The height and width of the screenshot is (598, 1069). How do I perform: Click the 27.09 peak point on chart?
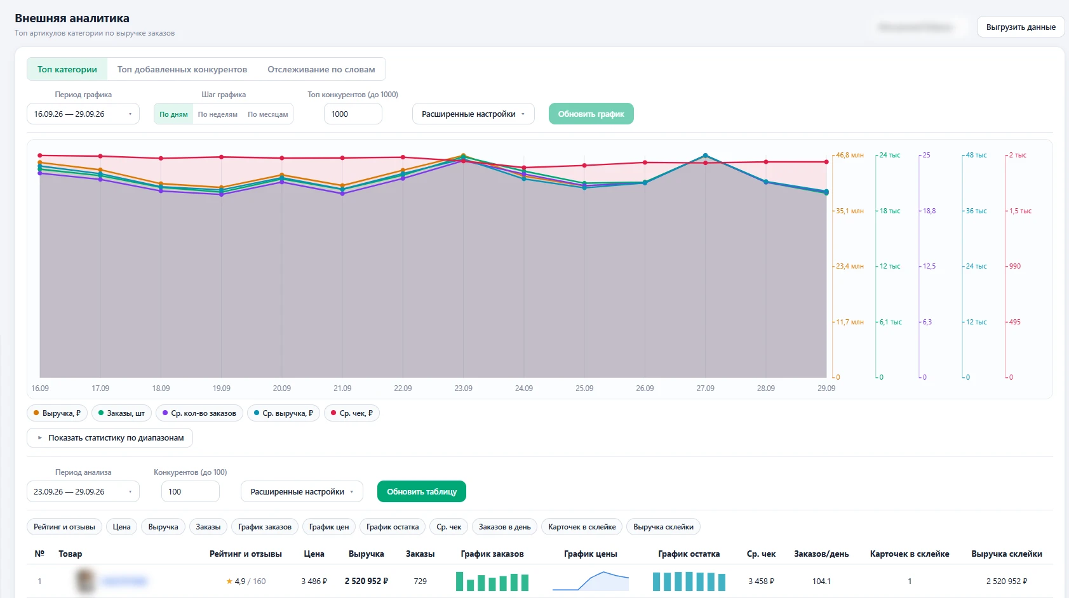(705, 156)
